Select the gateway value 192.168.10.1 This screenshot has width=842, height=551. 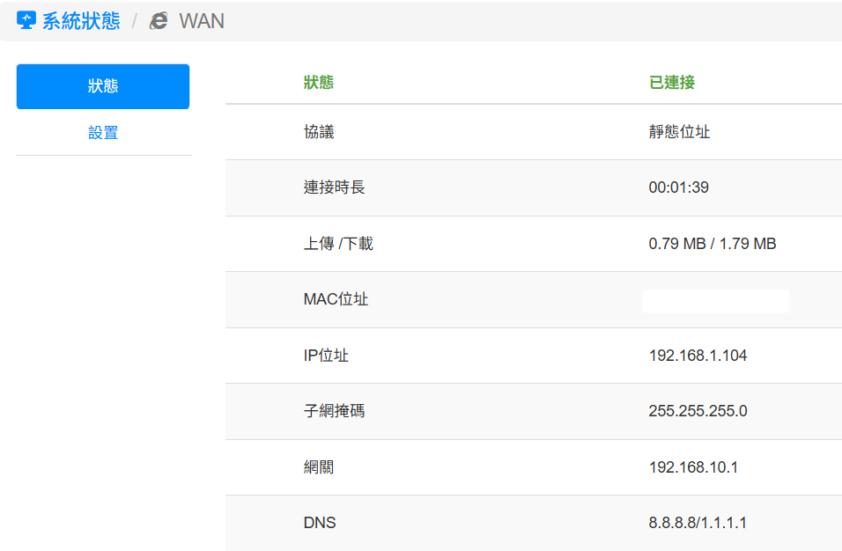point(693,467)
